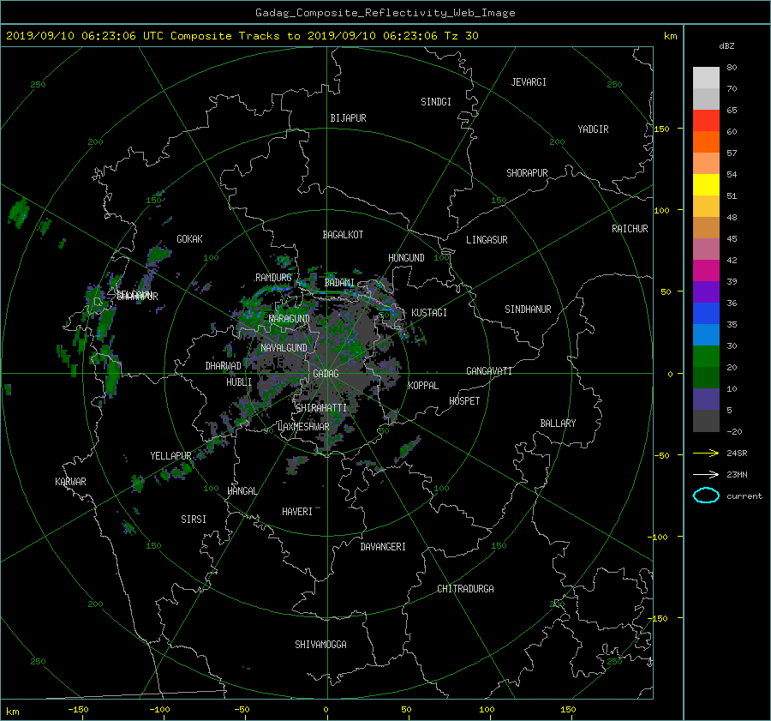
Task: Click the HAVERI city label
Action: [x=297, y=512]
